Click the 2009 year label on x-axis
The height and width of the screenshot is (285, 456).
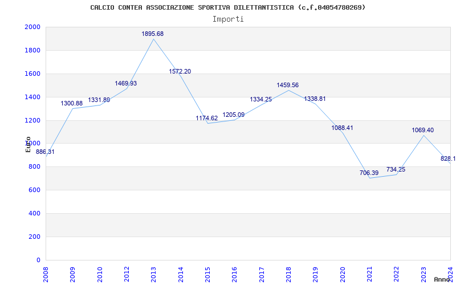pyautogui.click(x=73, y=275)
